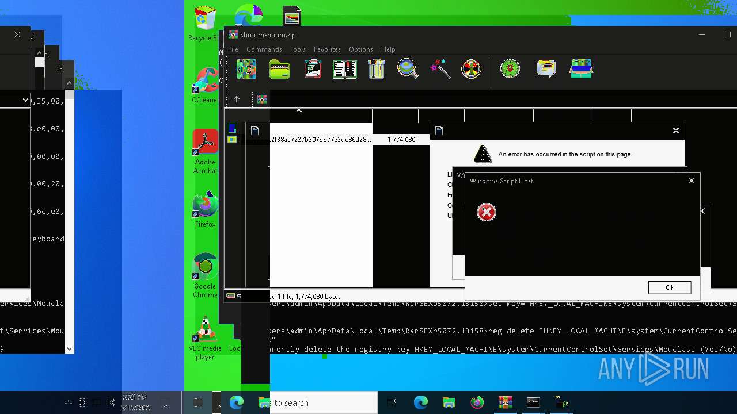The width and height of the screenshot is (737, 414).
Task: Click the taskbar search box
Action: point(324,403)
